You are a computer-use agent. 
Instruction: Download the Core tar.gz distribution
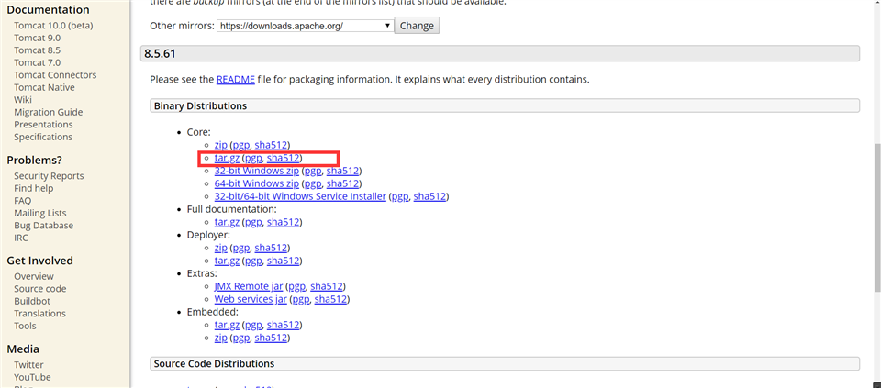(227, 158)
